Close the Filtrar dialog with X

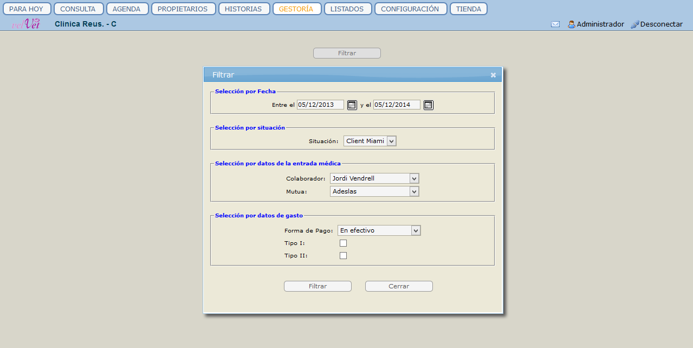pos(493,75)
